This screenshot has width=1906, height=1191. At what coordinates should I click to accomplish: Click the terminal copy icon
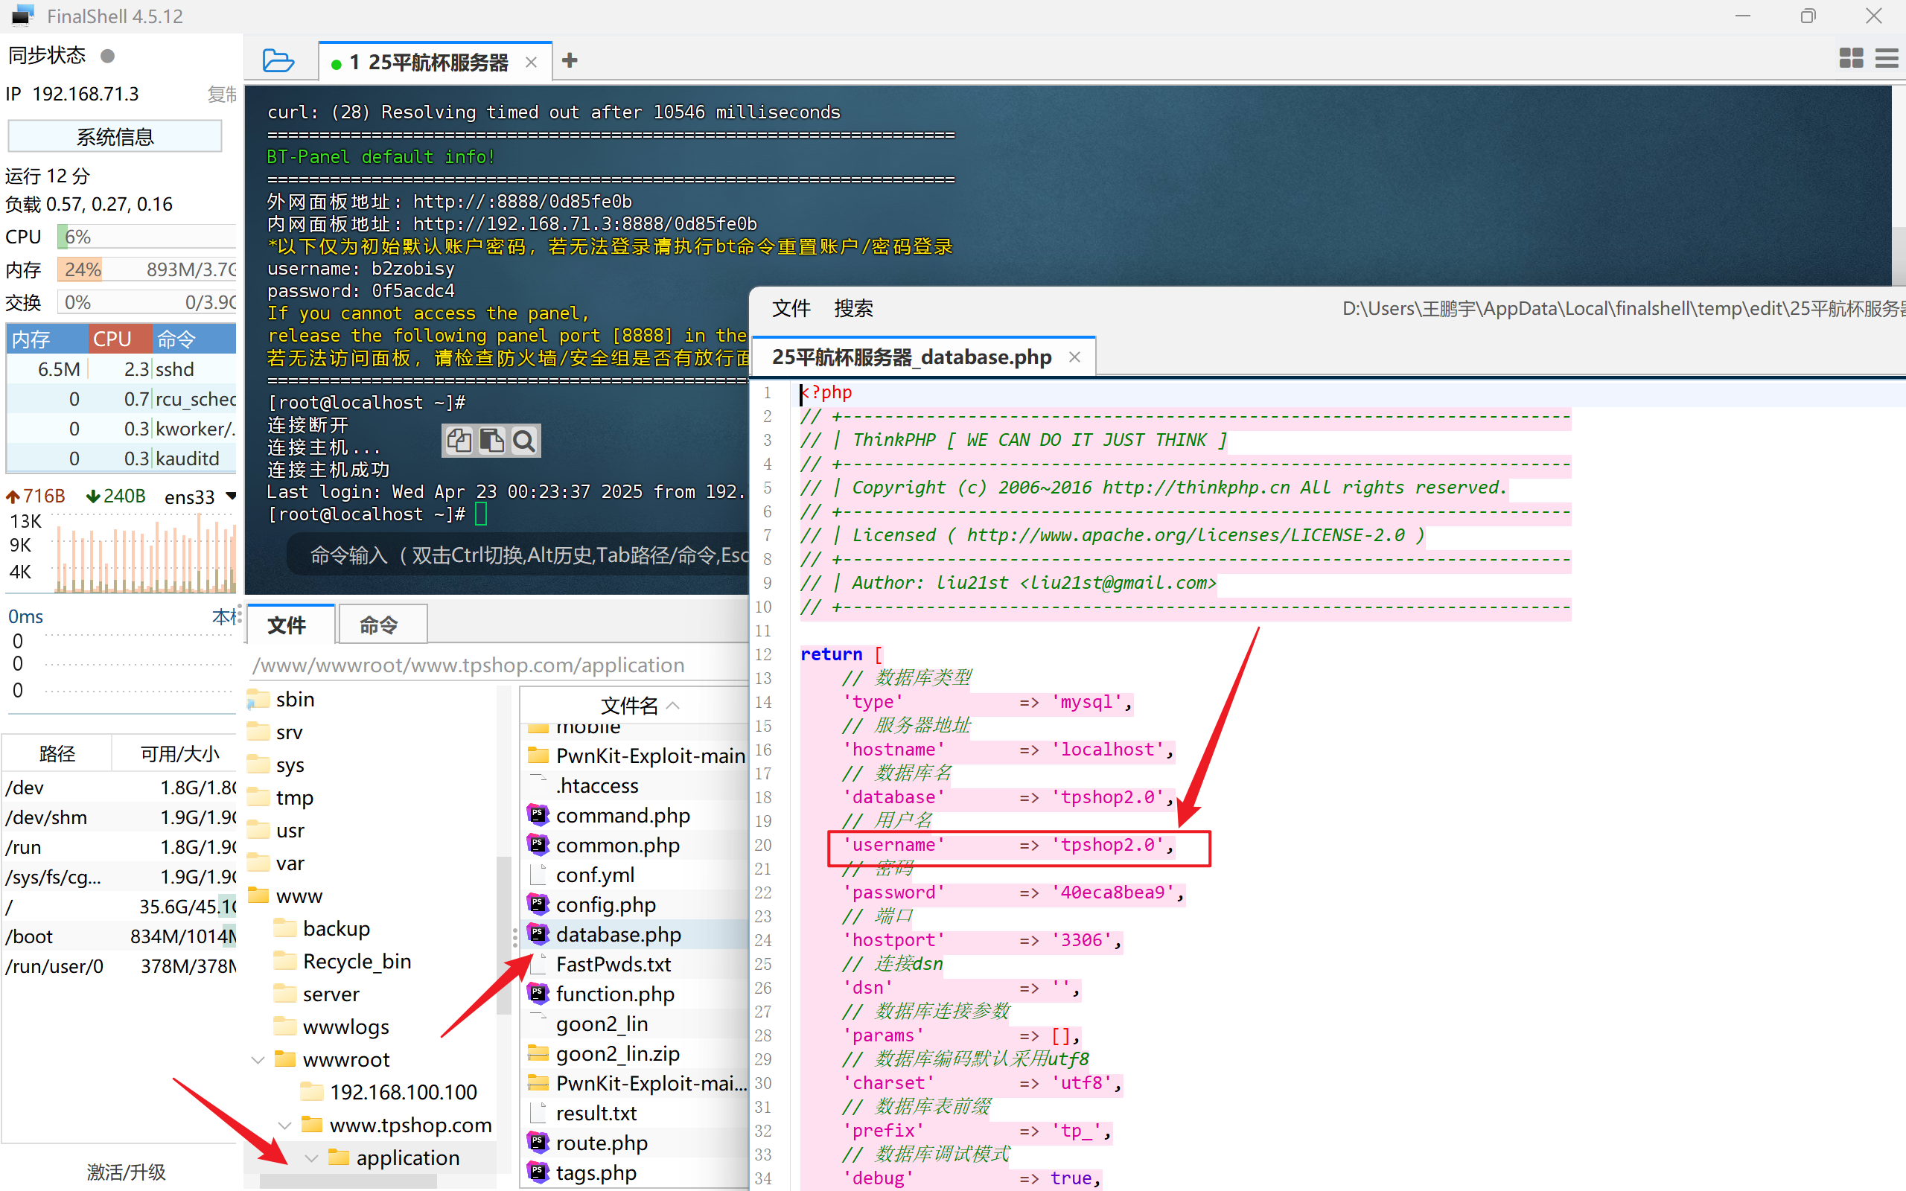(x=459, y=441)
